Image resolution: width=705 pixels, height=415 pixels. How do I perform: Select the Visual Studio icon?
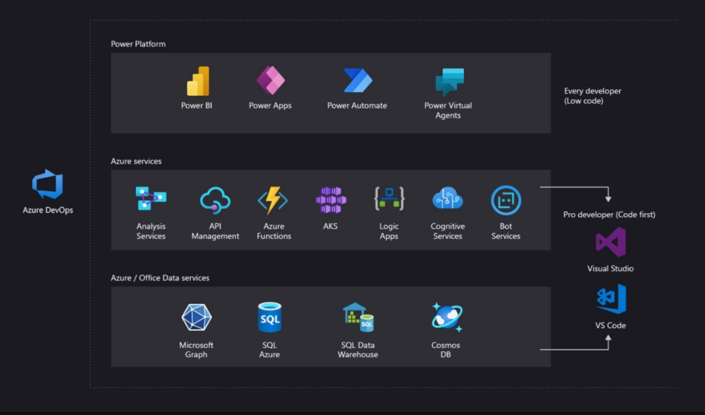point(610,242)
